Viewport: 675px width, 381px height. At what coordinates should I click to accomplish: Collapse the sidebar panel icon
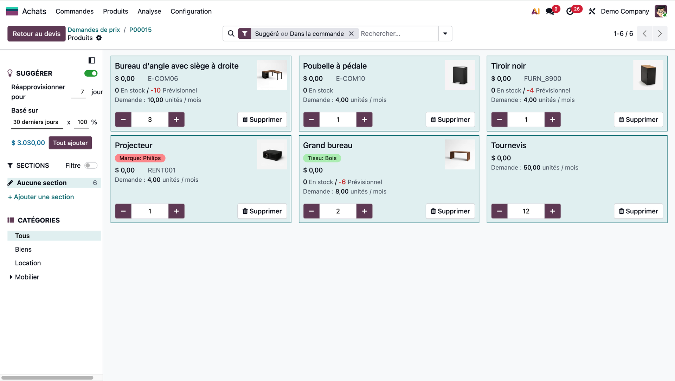click(91, 60)
